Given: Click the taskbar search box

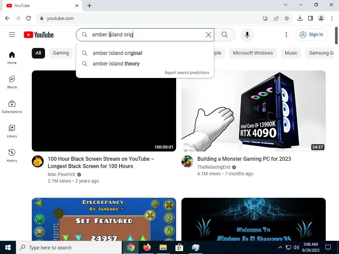Looking at the screenshot, I should tap(69, 247).
